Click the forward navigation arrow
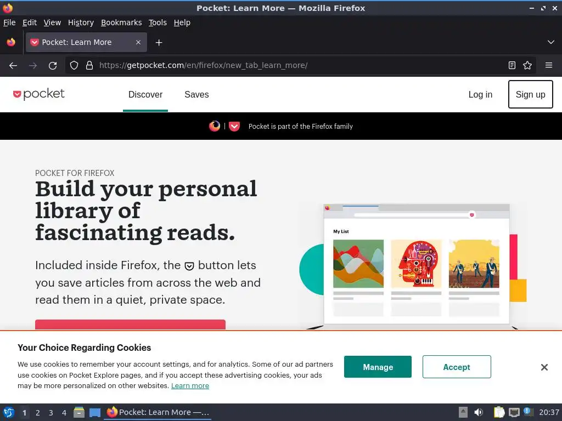This screenshot has width=562, height=421. tap(33, 66)
